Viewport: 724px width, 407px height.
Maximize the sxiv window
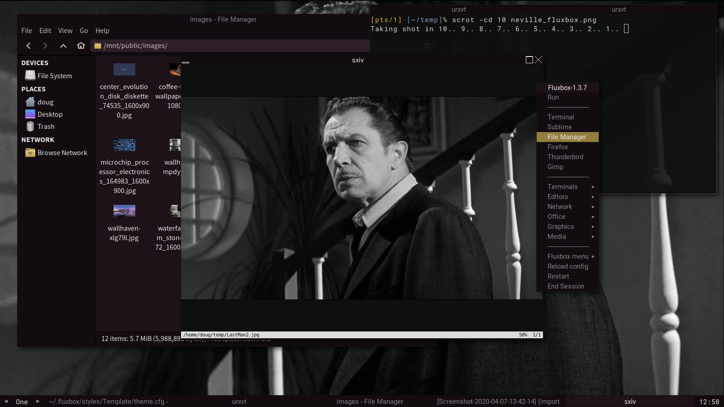[529, 60]
